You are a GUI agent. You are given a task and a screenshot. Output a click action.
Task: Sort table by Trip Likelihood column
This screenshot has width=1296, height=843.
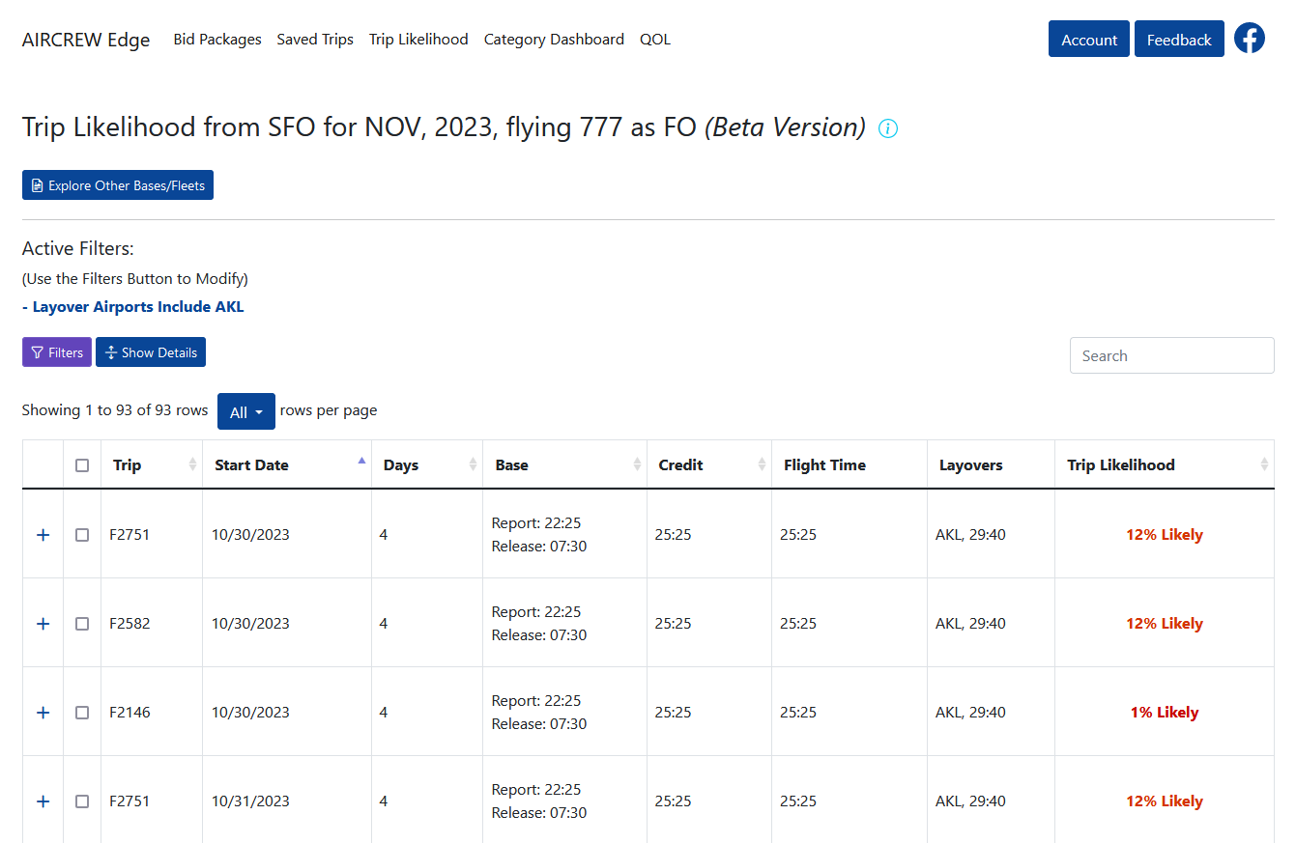[1165, 465]
